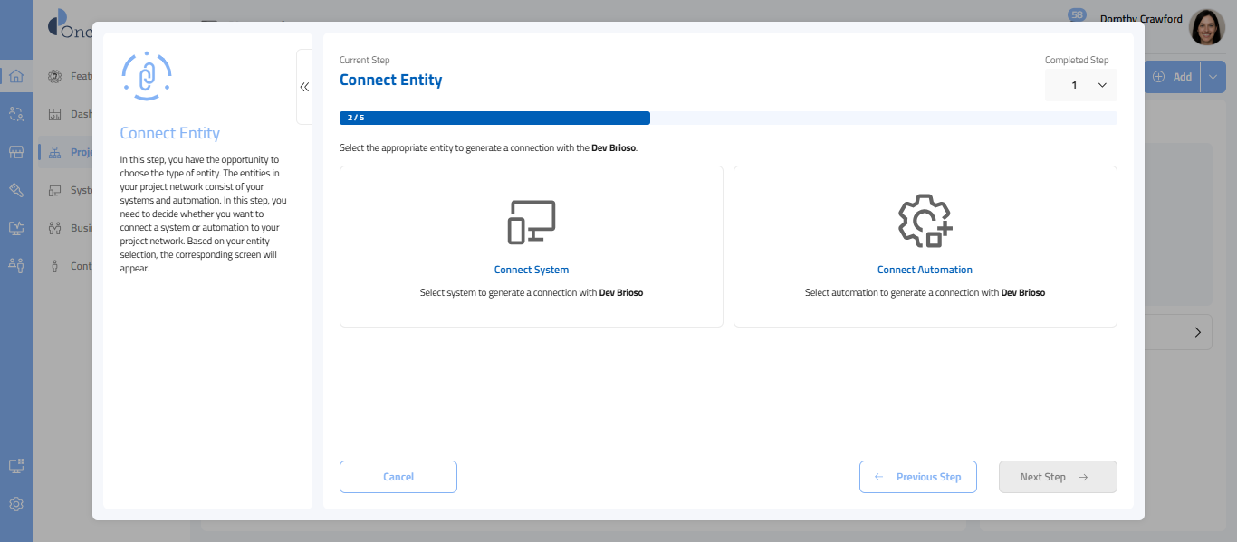Click the right chevron expander behind dialog
This screenshot has width=1237, height=542.
tap(1197, 332)
